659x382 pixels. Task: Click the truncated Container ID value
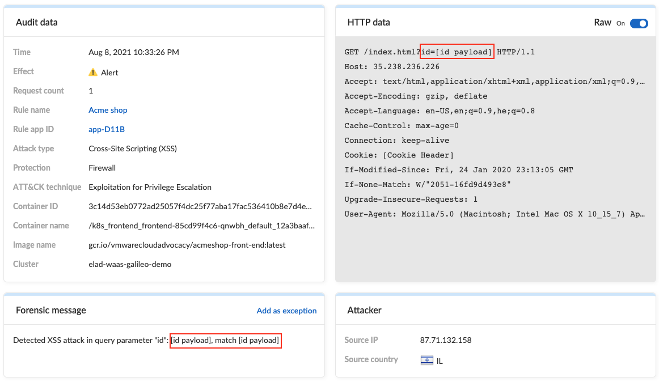(x=200, y=206)
